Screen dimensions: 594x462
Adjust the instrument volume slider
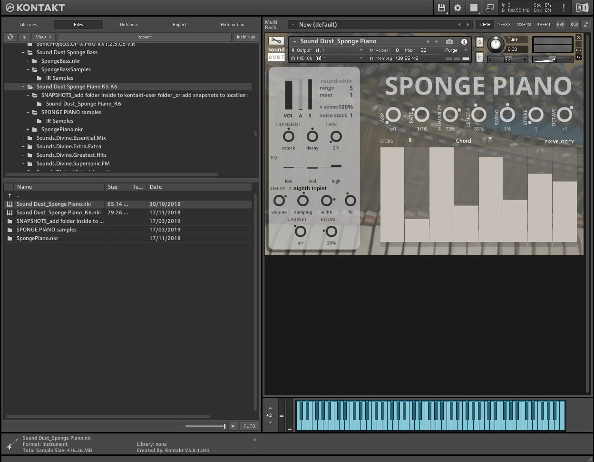(x=552, y=59)
